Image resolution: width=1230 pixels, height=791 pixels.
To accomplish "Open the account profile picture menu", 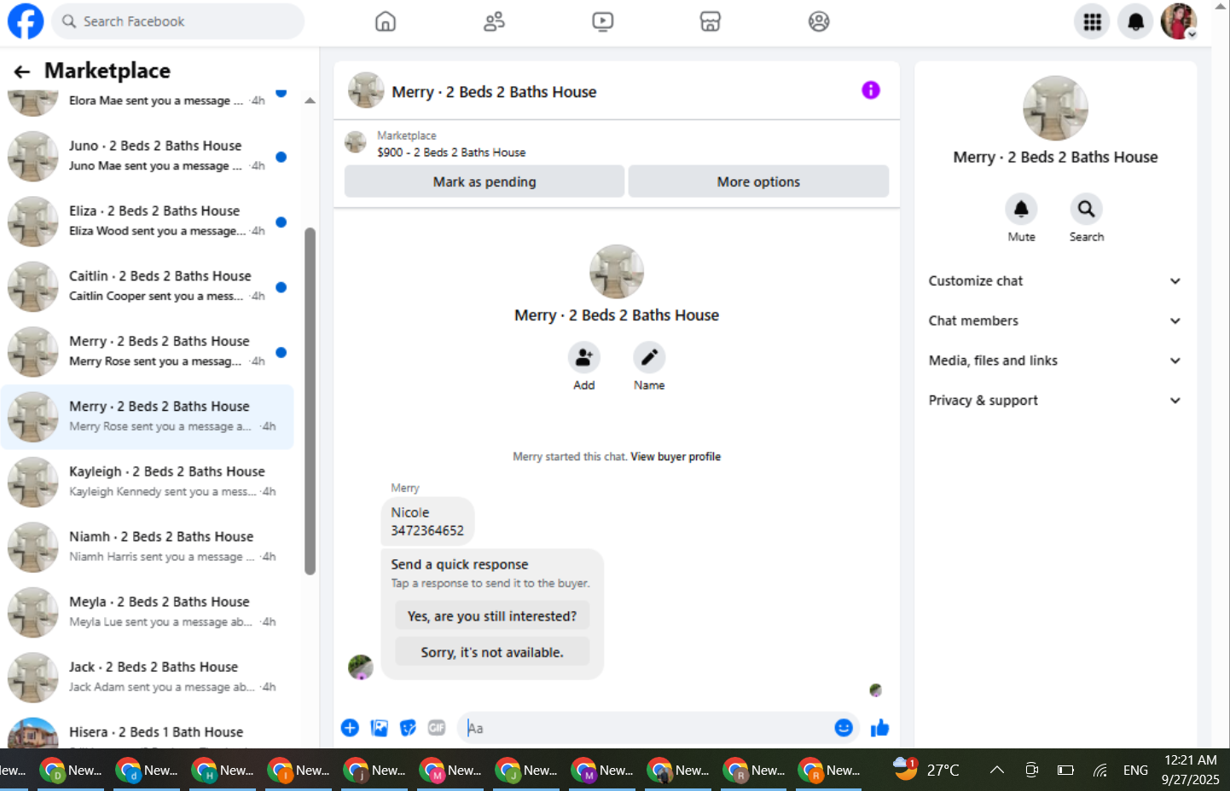I will (1179, 21).
